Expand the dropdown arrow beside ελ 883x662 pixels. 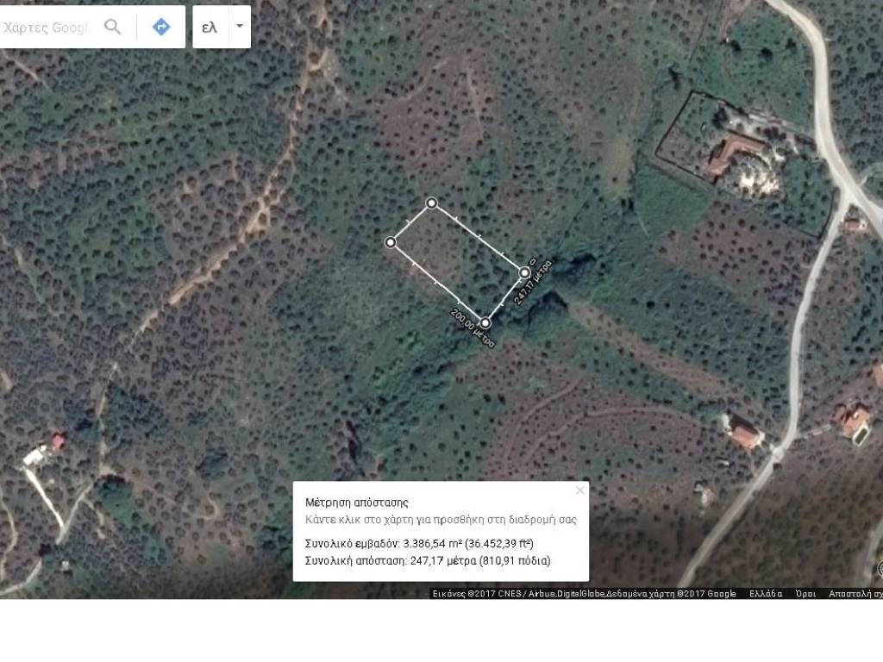[239, 27]
